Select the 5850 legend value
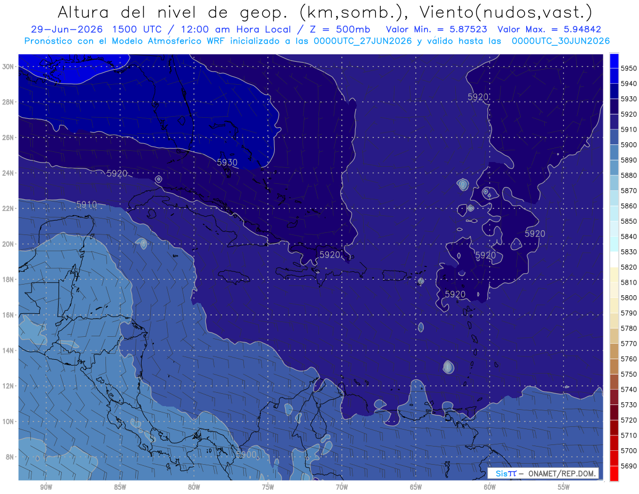 point(629,221)
